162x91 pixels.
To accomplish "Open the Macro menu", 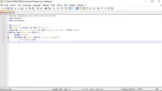I will [x=59, y=5].
